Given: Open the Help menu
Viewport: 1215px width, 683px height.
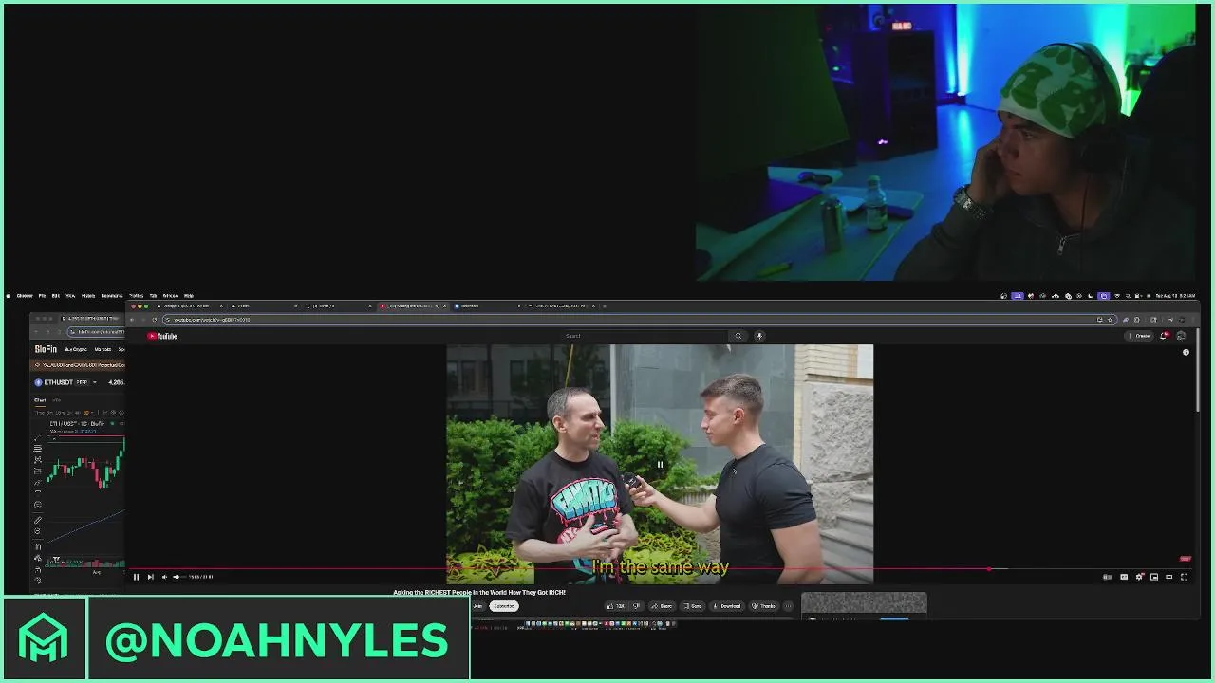Looking at the screenshot, I should [188, 296].
